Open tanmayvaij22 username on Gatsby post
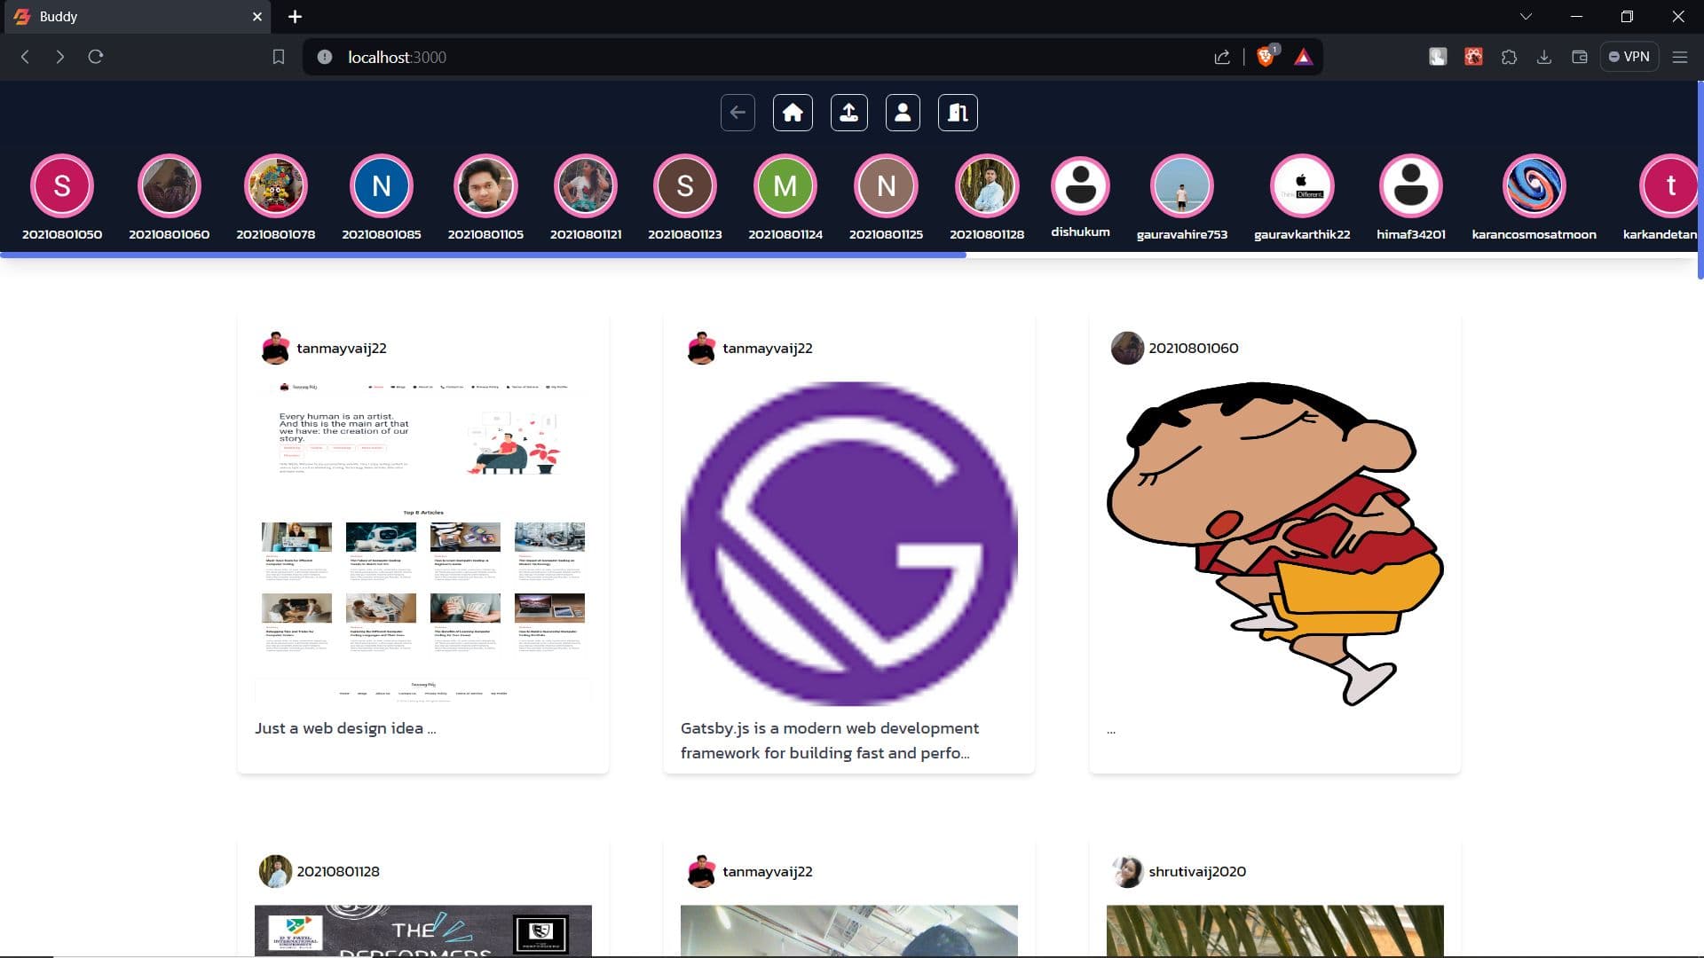Viewport: 1704px width, 958px height. click(768, 349)
